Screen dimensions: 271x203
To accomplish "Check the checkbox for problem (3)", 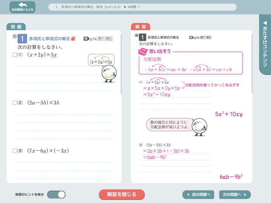I will (x=15, y=151).
